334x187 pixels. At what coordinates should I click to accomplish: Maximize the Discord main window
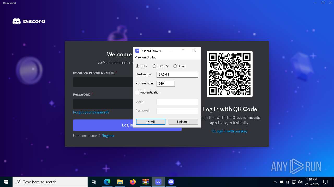323,3
